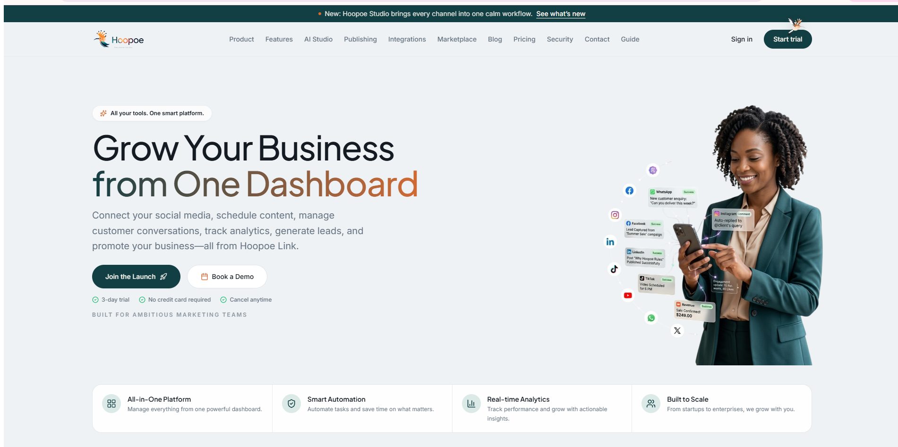Click the check icon beside No credit card
The width and height of the screenshot is (898, 447).
pyautogui.click(x=142, y=300)
